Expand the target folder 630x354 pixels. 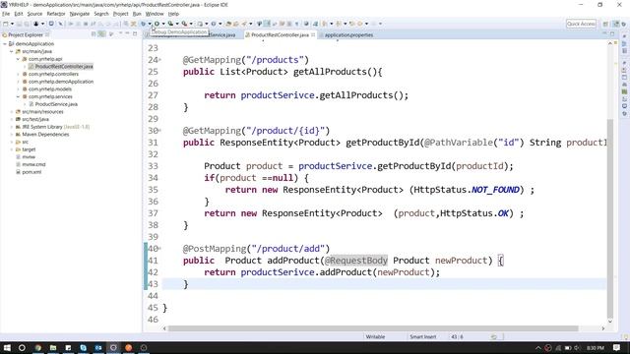tap(12, 149)
